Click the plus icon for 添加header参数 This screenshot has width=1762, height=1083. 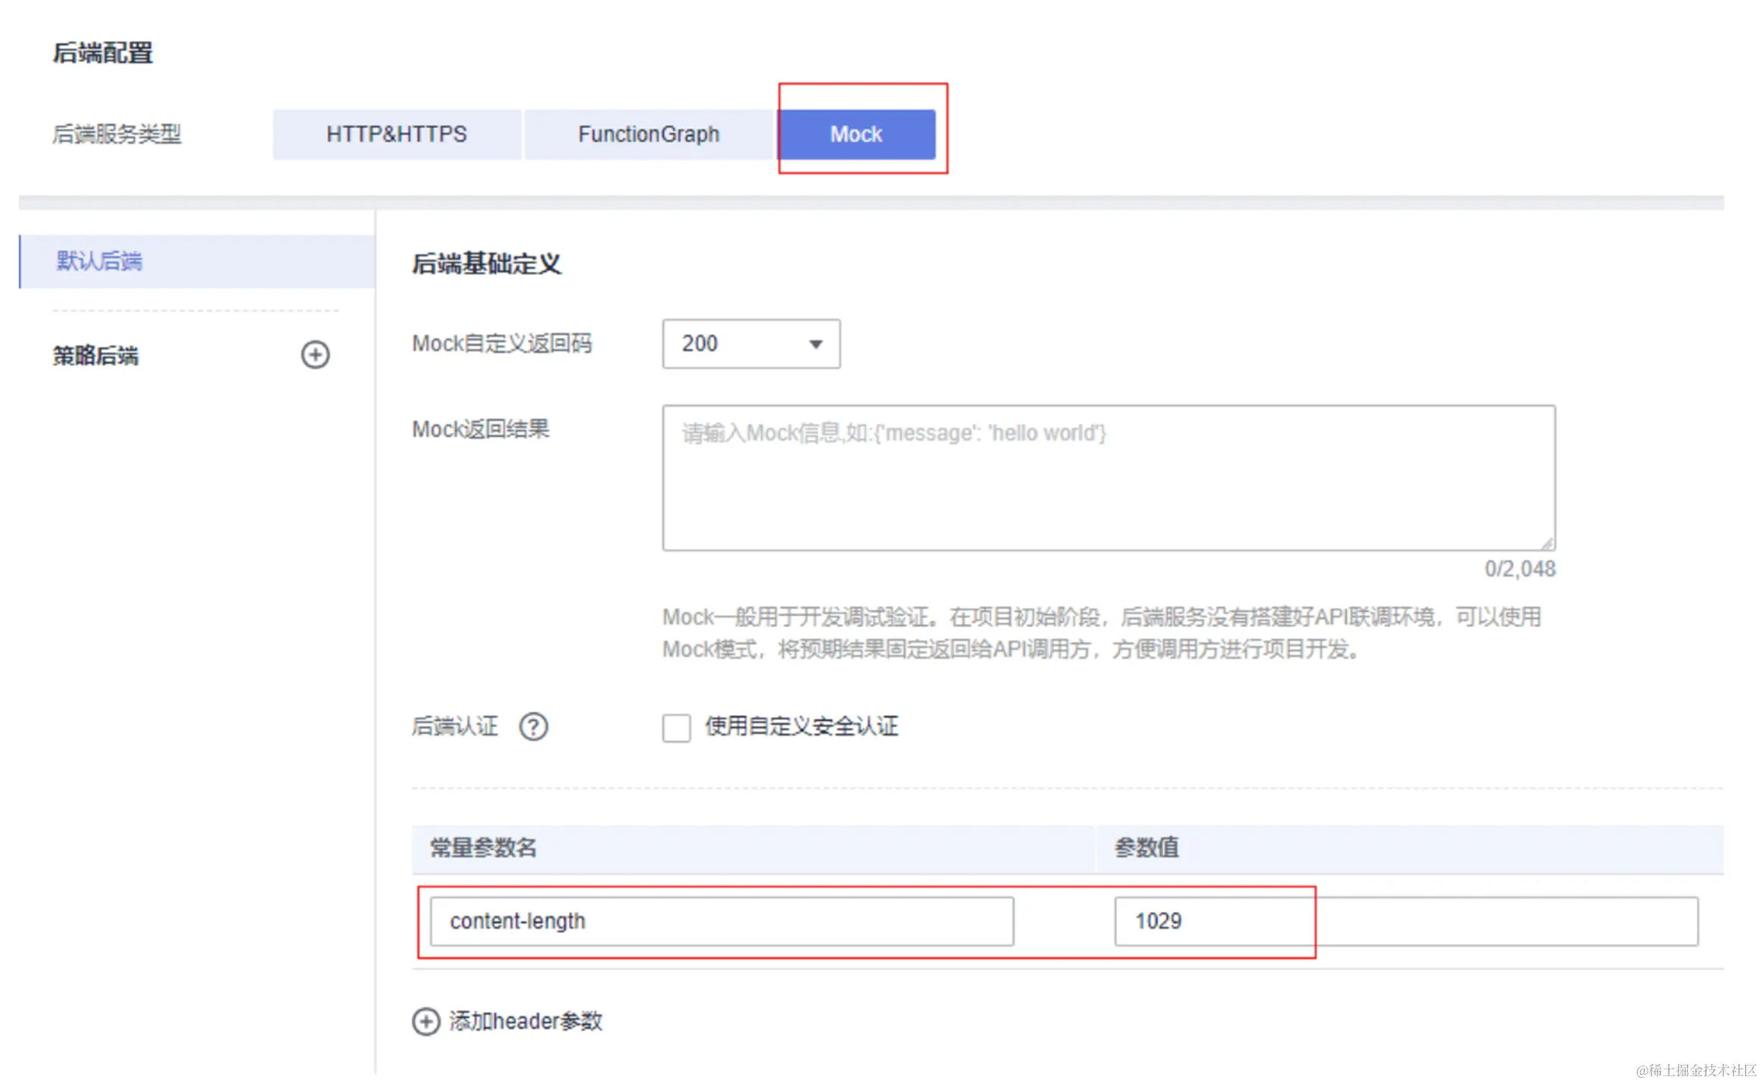tap(426, 1021)
